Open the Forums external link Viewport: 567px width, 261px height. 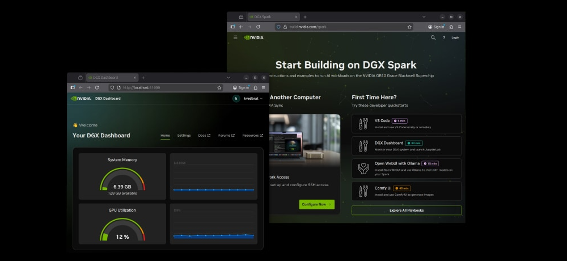point(226,136)
